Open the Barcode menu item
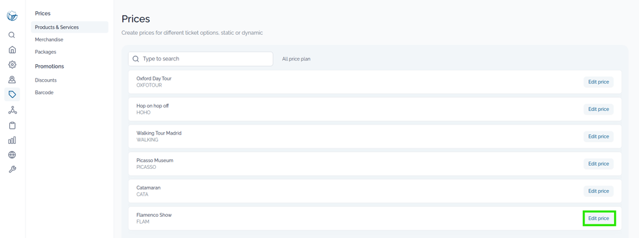Image resolution: width=639 pixels, height=238 pixels. (x=44, y=92)
